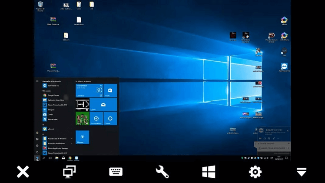Viewport: 325px width, 183px height.
Task: Click the hamburger menu in Start menu
Action: (37, 81)
